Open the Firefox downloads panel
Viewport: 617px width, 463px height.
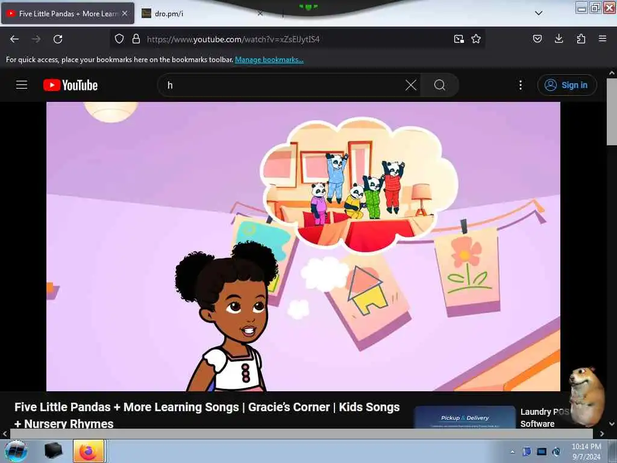[559, 39]
